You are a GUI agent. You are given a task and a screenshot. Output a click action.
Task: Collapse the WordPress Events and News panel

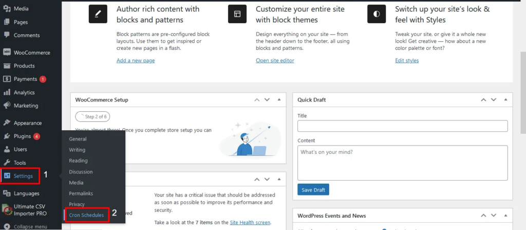coord(505,216)
